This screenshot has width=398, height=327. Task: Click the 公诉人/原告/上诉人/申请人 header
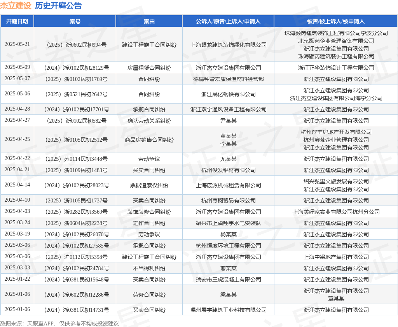click(x=228, y=21)
